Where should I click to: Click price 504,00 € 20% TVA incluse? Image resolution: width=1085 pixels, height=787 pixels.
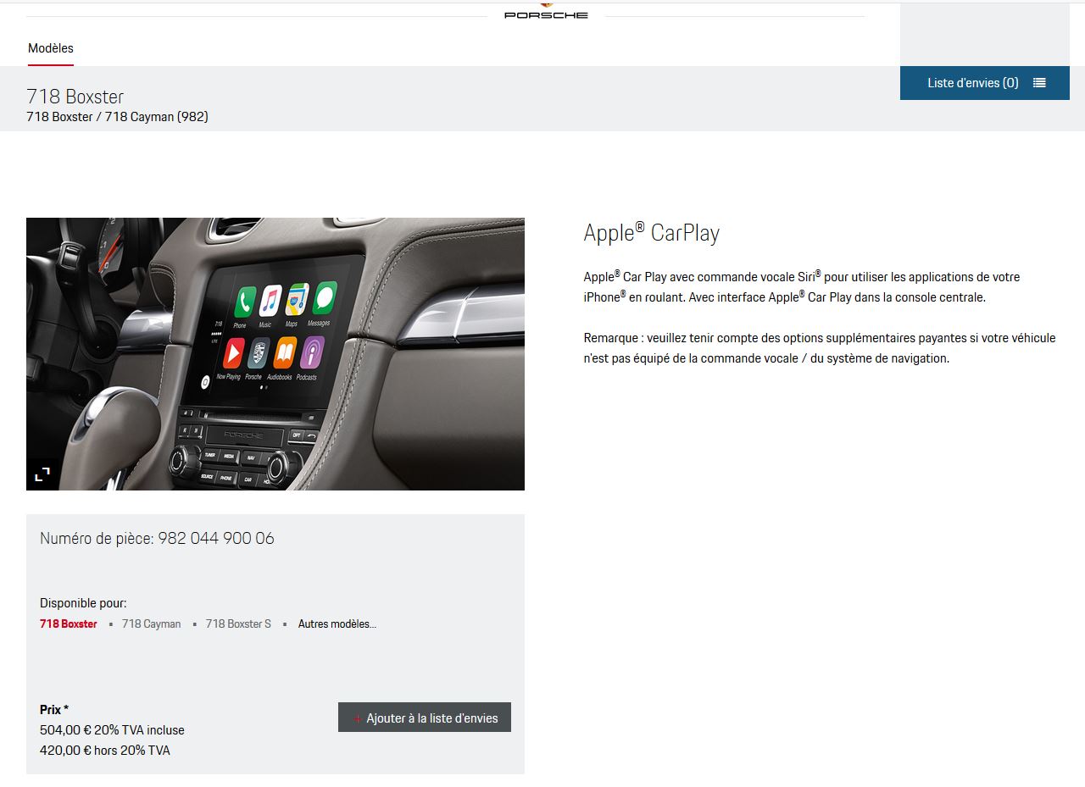click(x=112, y=730)
